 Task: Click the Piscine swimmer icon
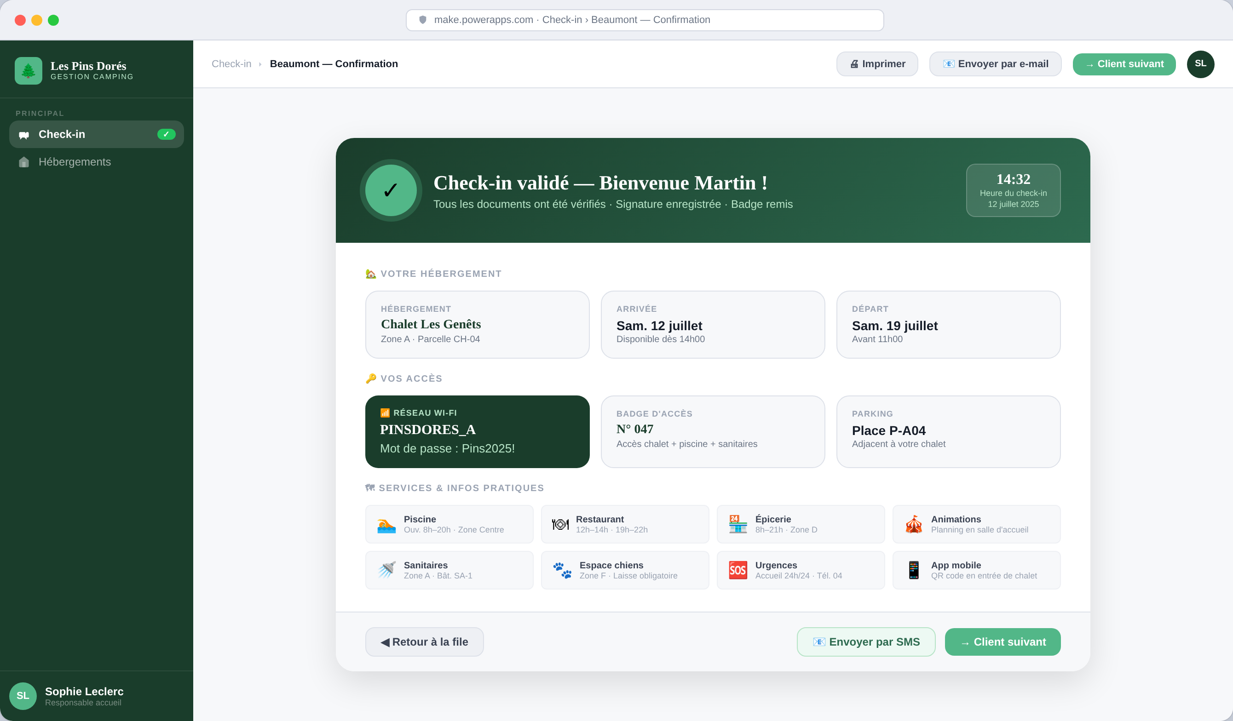point(386,524)
